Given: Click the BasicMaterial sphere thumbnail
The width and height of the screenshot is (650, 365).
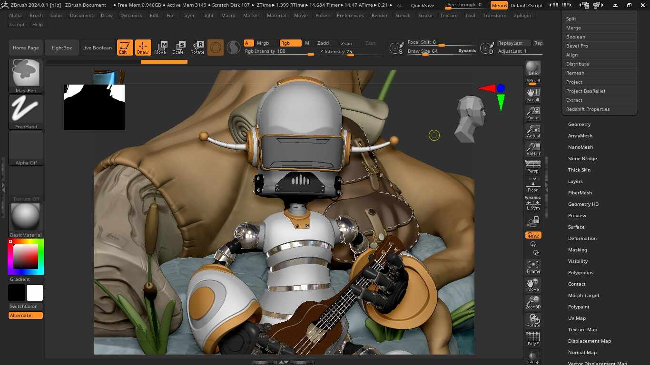Looking at the screenshot, I should click(25, 217).
